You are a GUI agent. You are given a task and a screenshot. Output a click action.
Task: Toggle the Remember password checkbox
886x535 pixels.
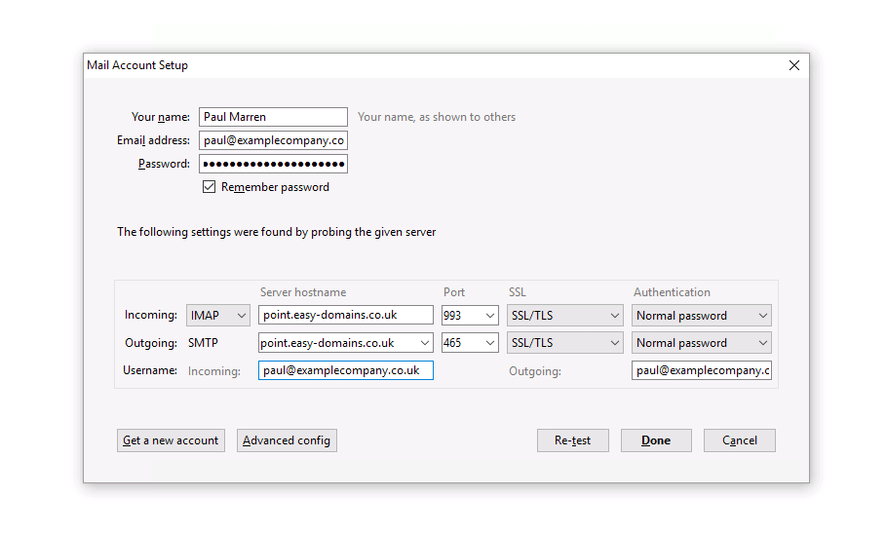click(x=209, y=187)
